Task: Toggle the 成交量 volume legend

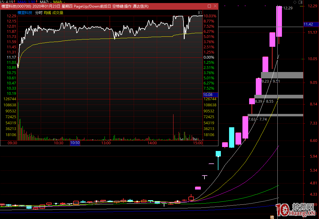Action: click(58, 13)
